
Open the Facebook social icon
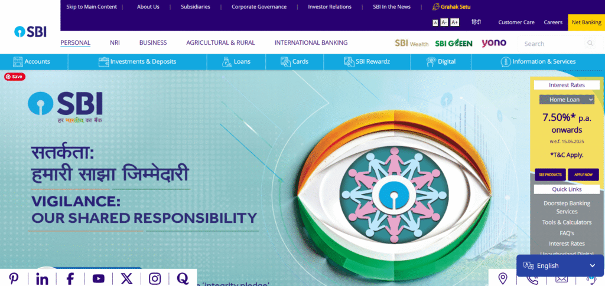pyautogui.click(x=70, y=278)
